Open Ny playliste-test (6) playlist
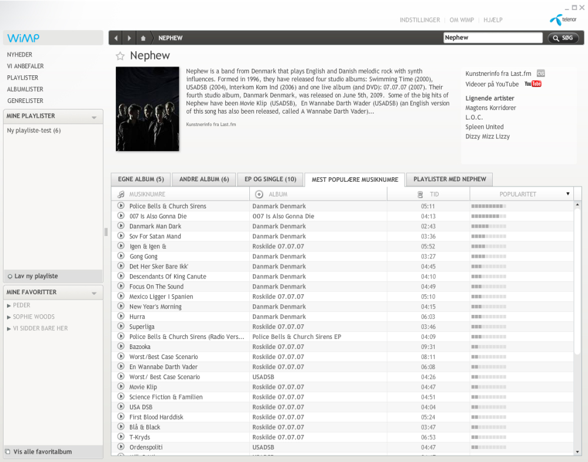Viewport: 588px width, 462px height. pyautogui.click(x=34, y=131)
